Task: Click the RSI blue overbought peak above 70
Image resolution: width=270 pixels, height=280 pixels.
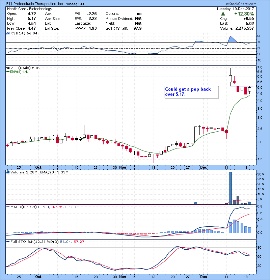Action: (x=232, y=39)
